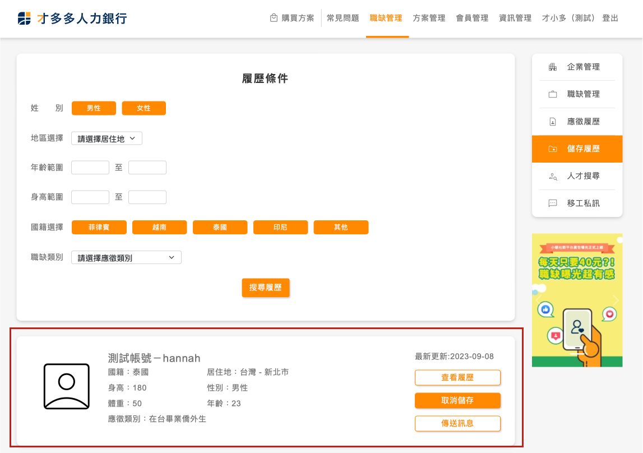Click the 才多多人力銀行 logo icon

pos(25,19)
